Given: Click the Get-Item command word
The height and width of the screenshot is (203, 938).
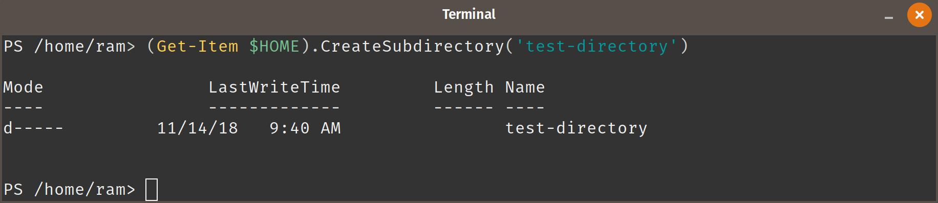Looking at the screenshot, I should pos(198,47).
